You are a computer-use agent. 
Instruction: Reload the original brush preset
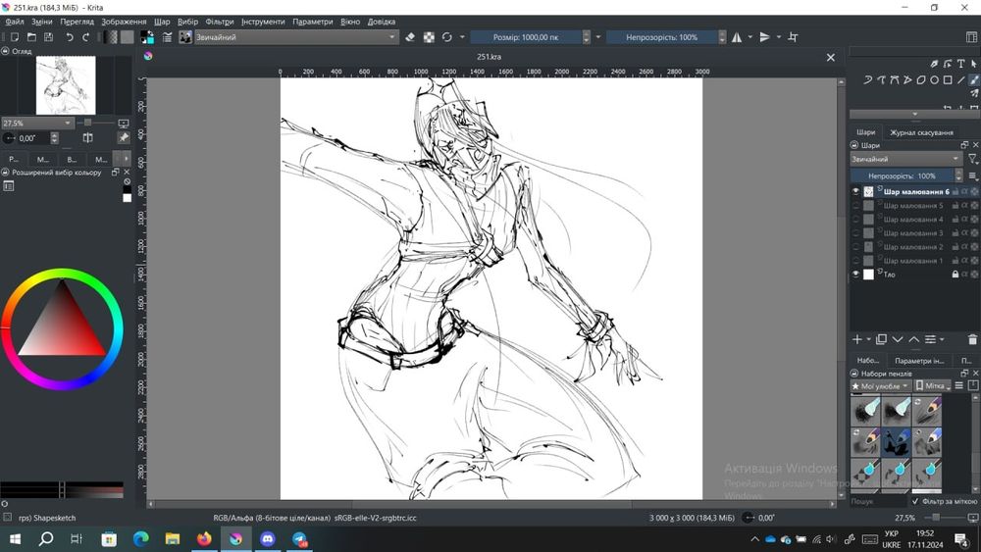click(447, 37)
